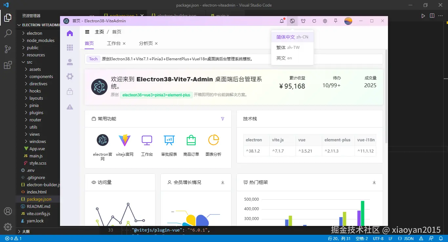The height and width of the screenshot is (242, 448).
Task: Open VS Code Accounts icon
Action: click(x=8, y=211)
